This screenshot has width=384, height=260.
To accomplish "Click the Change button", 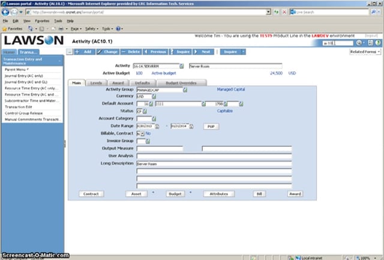I will point(108,52).
